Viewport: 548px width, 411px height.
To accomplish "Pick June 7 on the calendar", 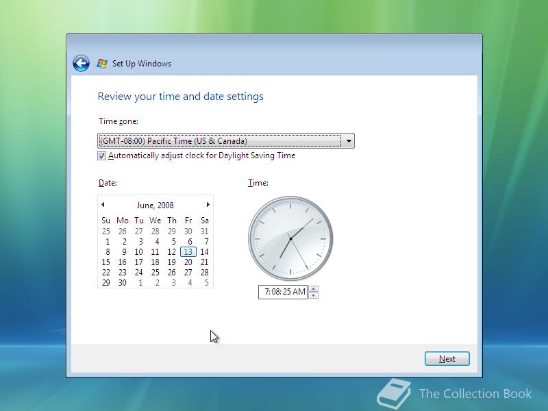I will point(207,242).
